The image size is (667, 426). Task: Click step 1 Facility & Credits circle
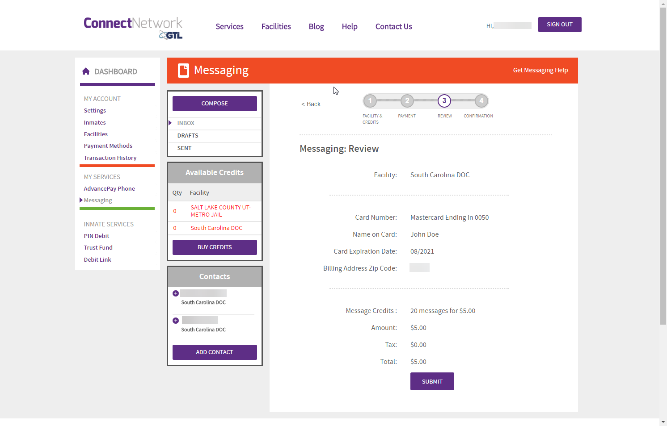point(370,101)
